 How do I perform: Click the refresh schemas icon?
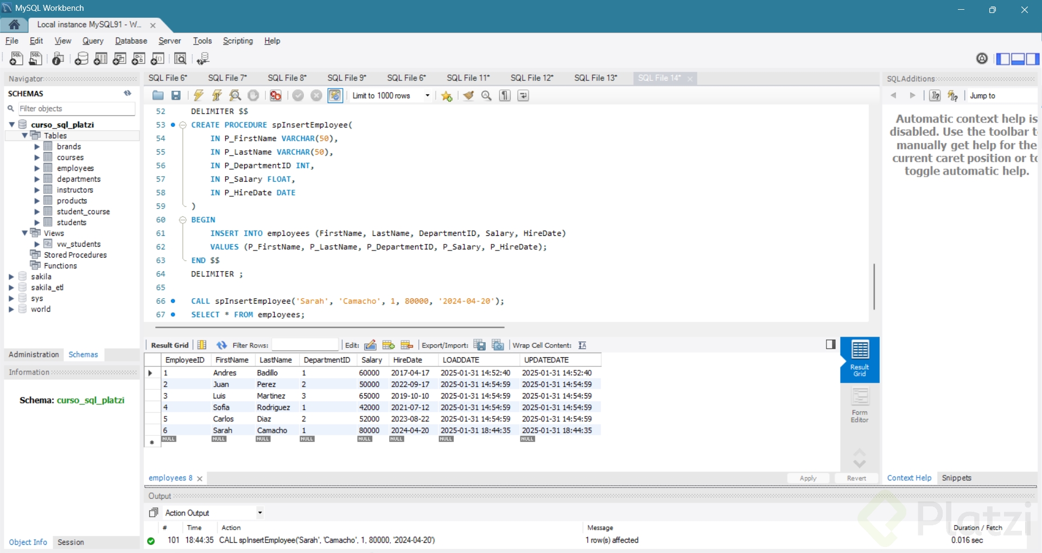pyautogui.click(x=128, y=93)
